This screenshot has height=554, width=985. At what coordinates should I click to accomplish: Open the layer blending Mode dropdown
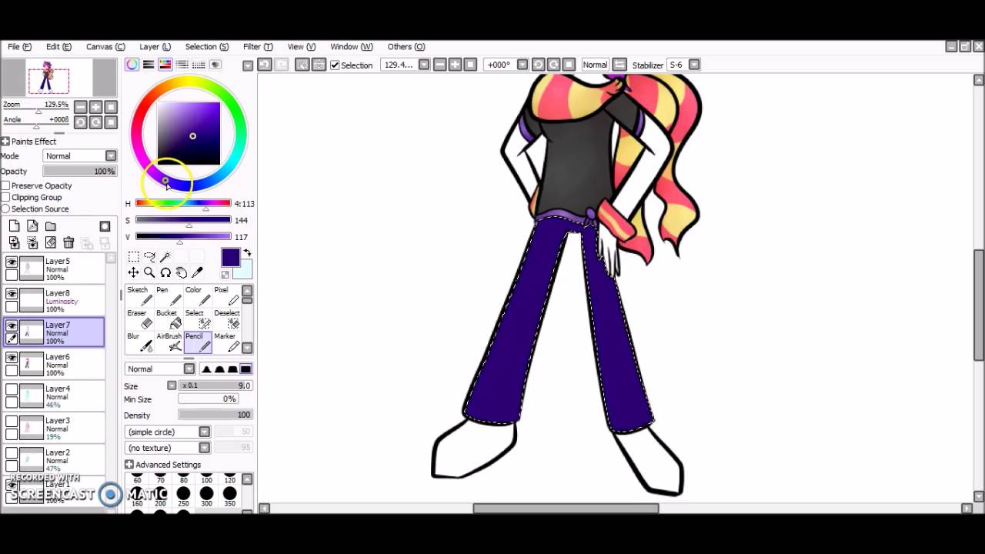tap(79, 156)
